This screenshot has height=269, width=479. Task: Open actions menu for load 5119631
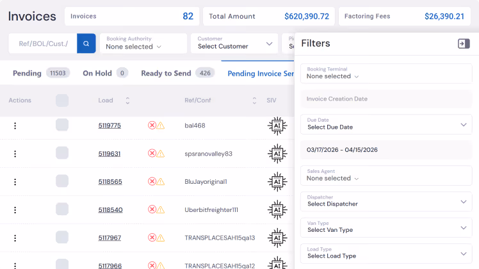(15, 154)
